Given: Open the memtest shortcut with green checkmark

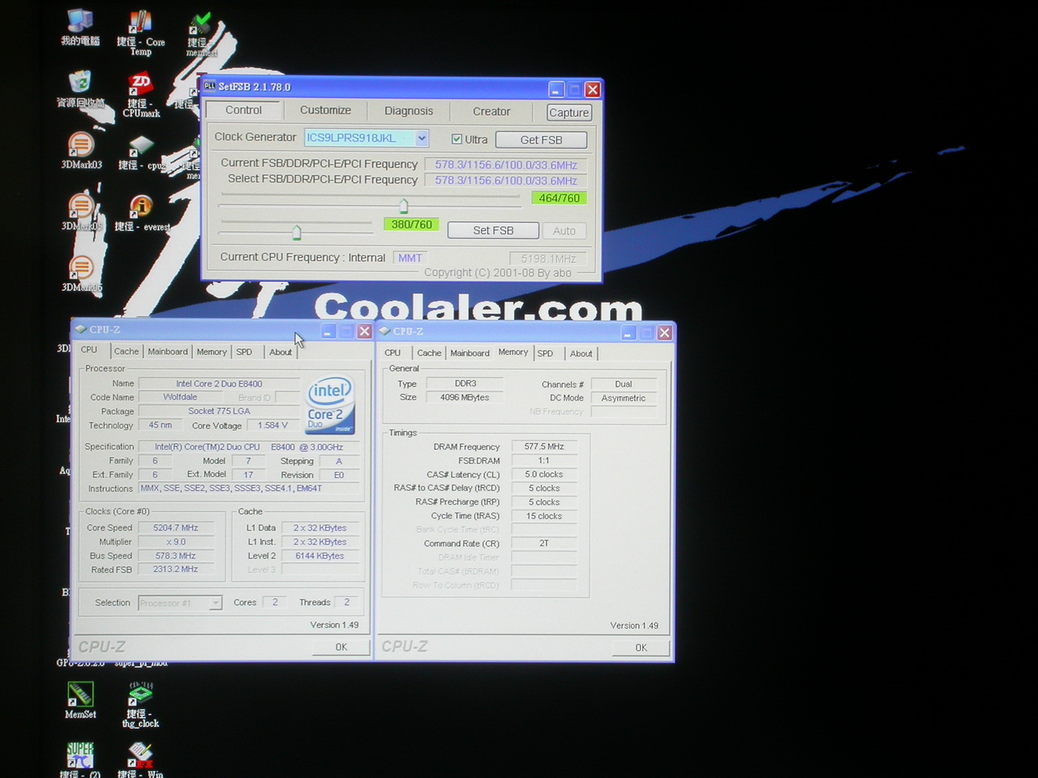Looking at the screenshot, I should point(200,32).
